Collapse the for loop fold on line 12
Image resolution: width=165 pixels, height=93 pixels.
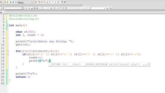tap(8, 51)
